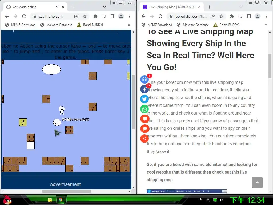Click the Chrome taskbar icon
The height and width of the screenshot is (205, 273).
point(61,200)
